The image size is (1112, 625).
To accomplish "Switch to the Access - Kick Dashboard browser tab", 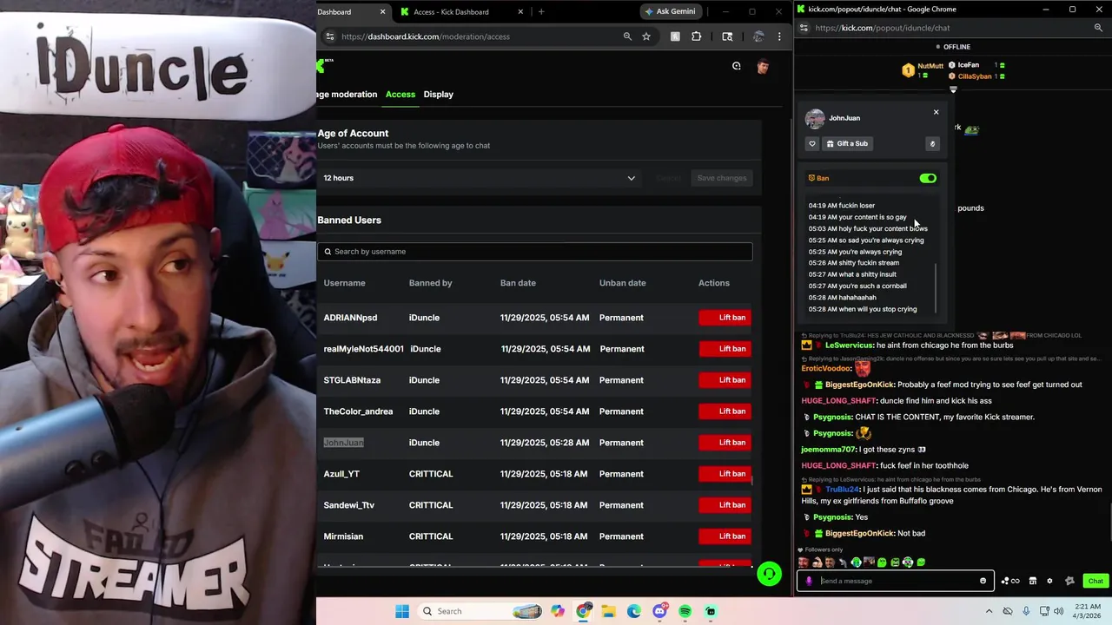I will click(460, 11).
